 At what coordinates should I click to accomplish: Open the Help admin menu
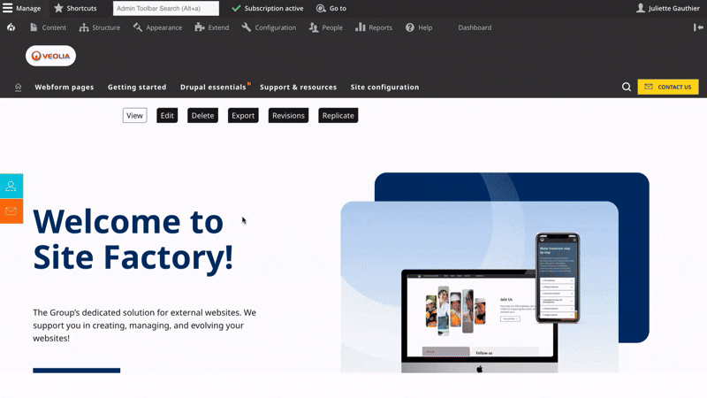pos(419,27)
